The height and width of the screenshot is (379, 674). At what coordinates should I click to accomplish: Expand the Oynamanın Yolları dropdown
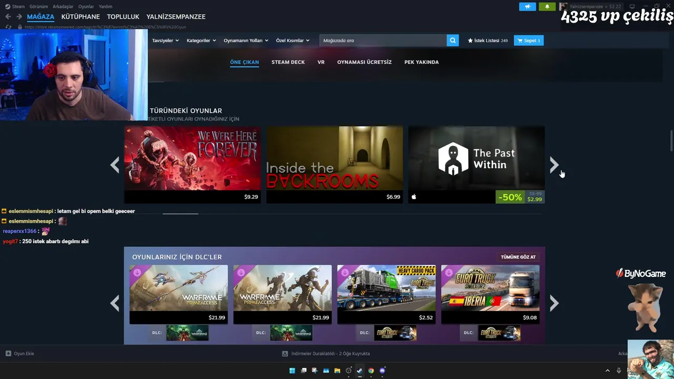pos(246,41)
